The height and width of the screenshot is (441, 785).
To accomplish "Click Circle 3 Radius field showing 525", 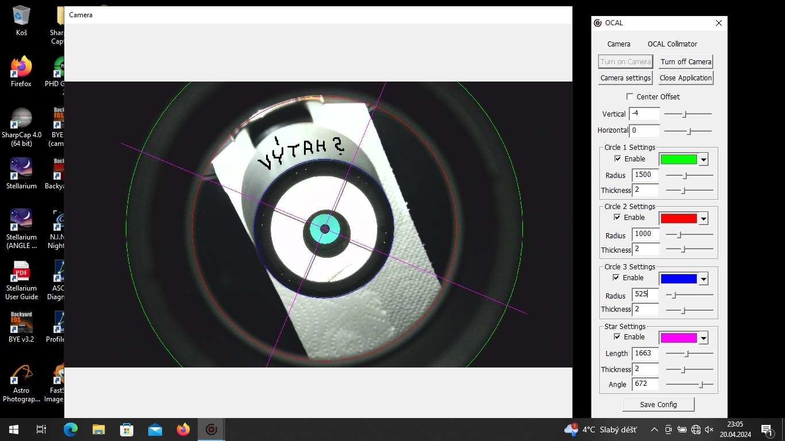I will tap(645, 294).
